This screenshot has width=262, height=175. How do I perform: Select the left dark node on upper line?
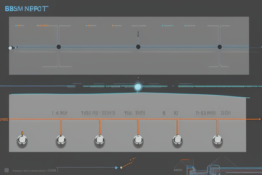(59, 47)
